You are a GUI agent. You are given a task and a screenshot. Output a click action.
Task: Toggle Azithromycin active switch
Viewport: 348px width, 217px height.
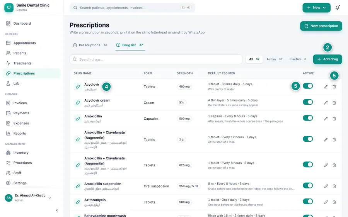[308, 202]
